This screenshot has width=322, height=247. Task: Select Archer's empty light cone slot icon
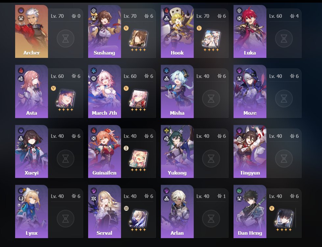point(65,38)
